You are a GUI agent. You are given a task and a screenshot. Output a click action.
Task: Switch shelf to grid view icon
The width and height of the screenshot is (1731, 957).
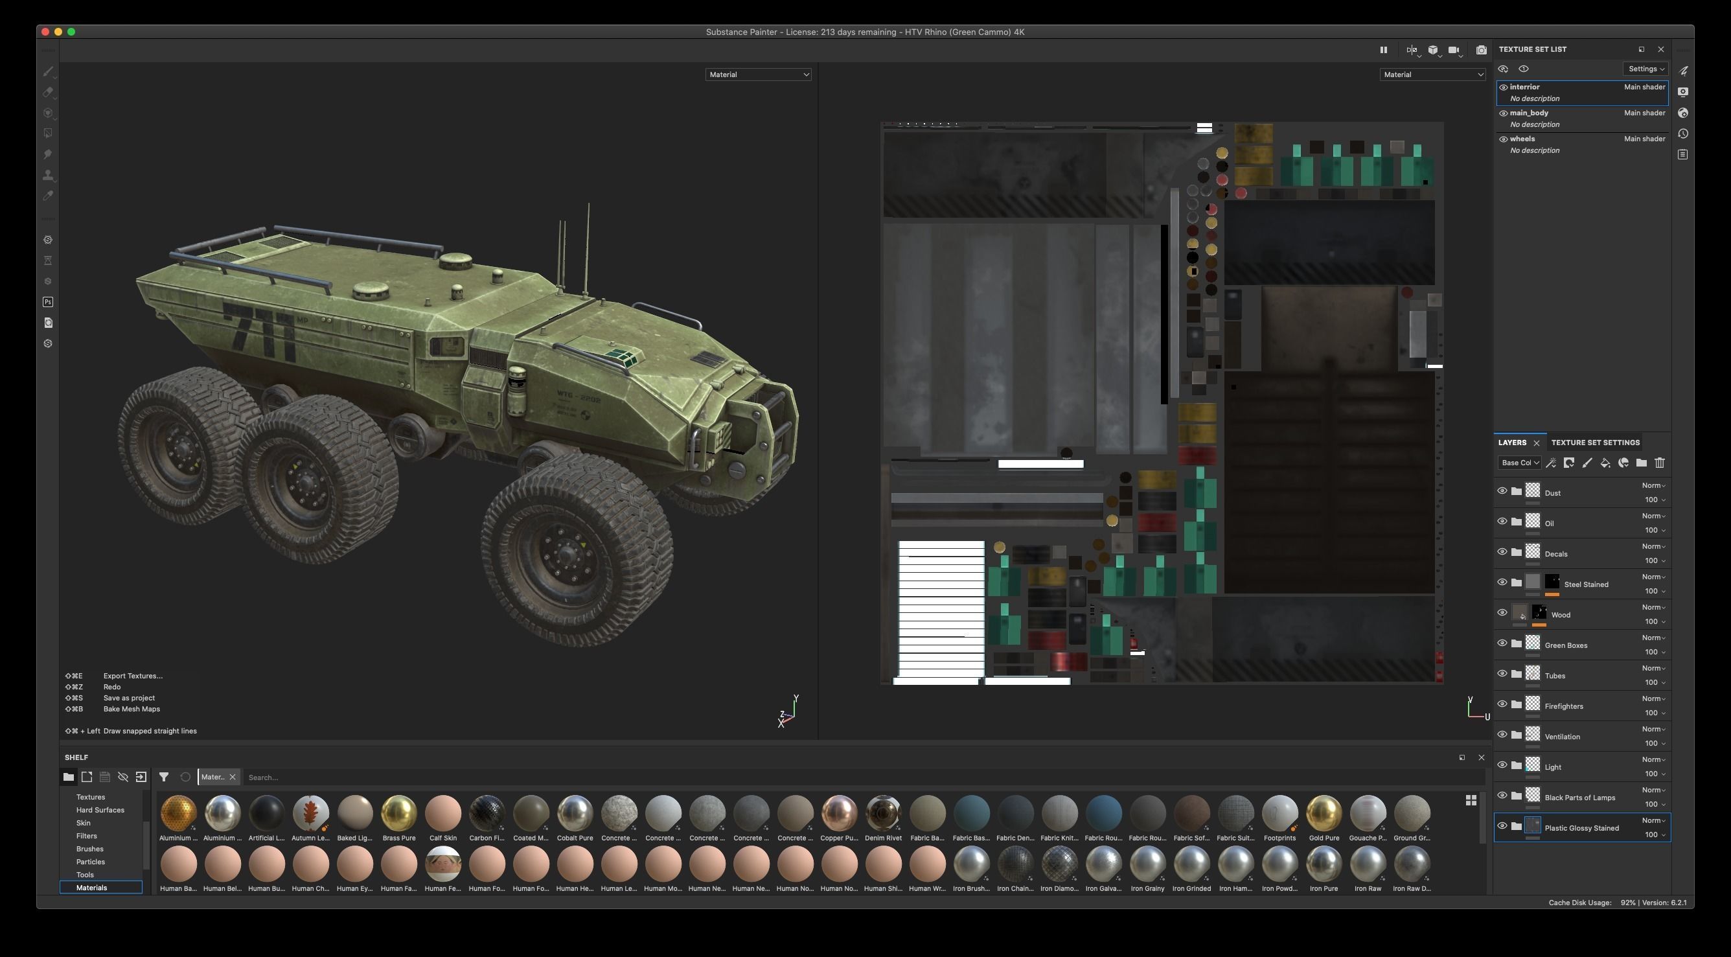click(1471, 800)
